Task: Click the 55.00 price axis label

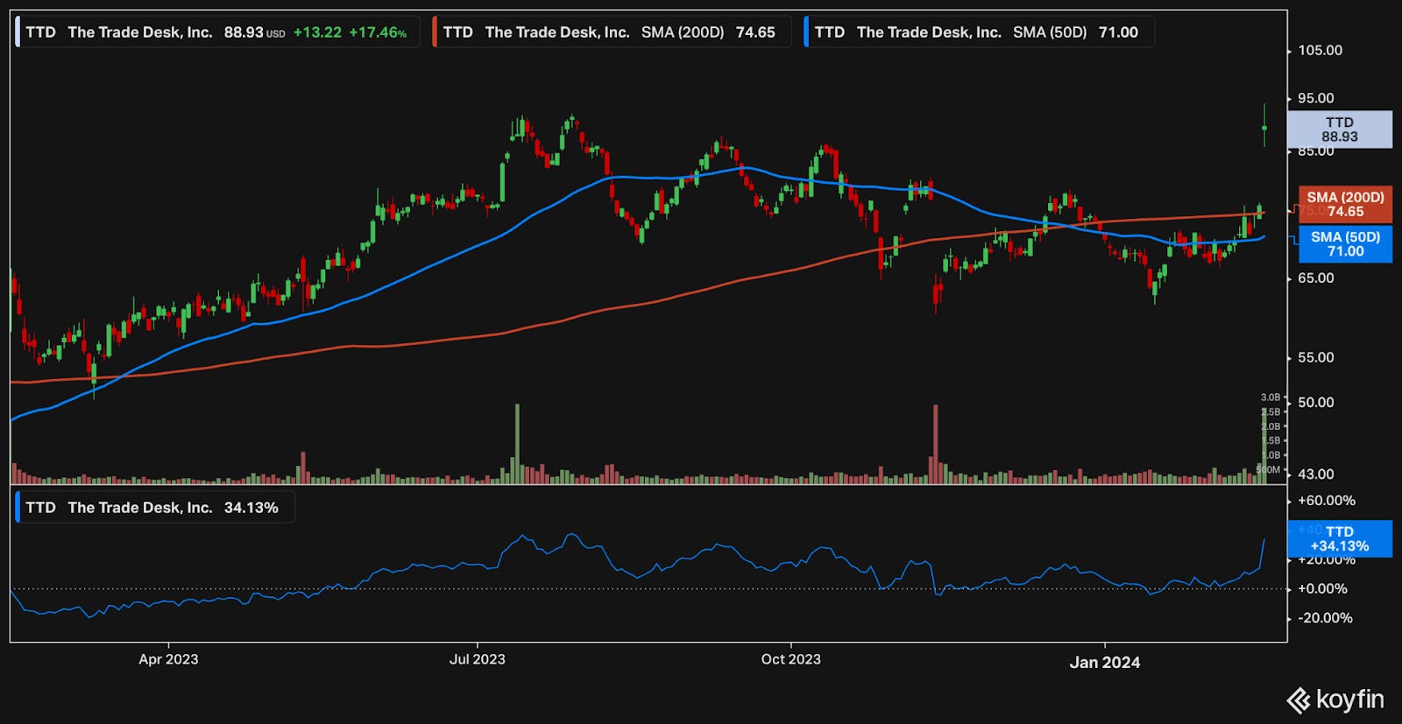Action: [x=1316, y=358]
